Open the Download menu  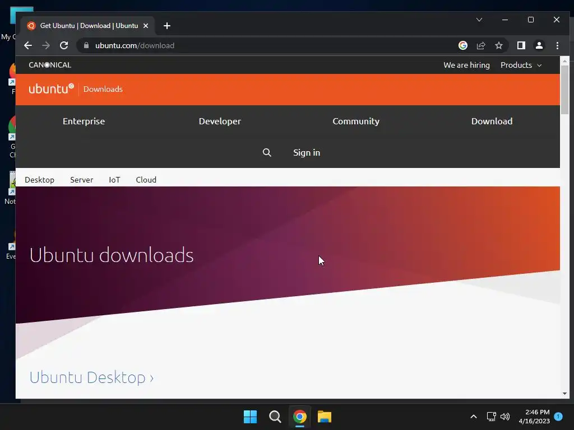(492, 121)
